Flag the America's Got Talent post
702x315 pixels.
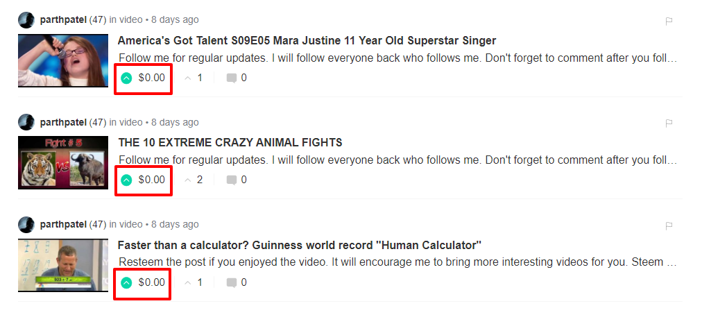(669, 21)
